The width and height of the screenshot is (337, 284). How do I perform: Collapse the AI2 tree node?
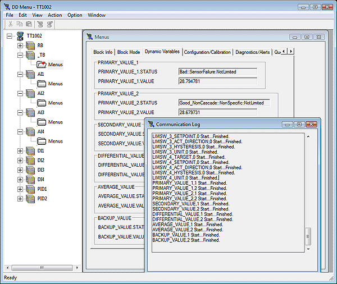(x=20, y=93)
